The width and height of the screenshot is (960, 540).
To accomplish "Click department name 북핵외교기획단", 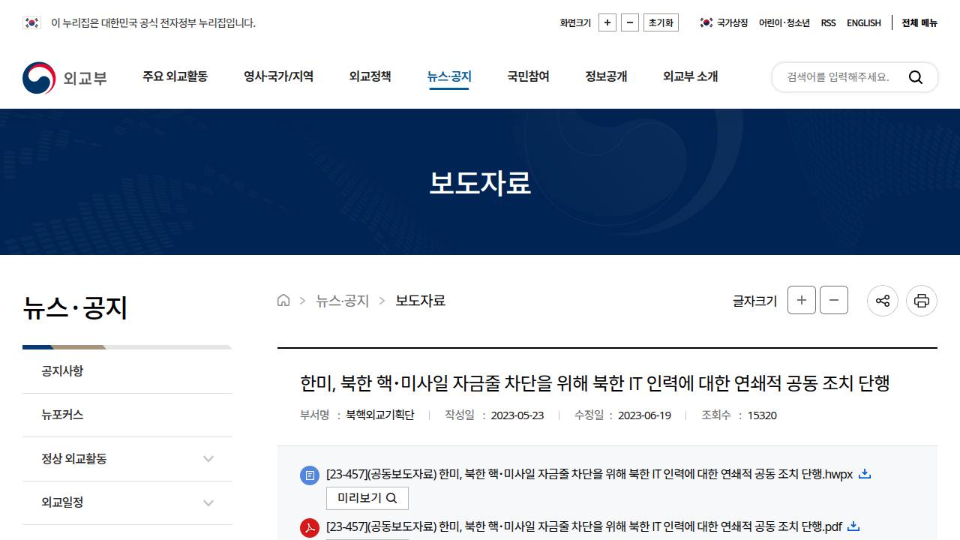I will pos(379,415).
